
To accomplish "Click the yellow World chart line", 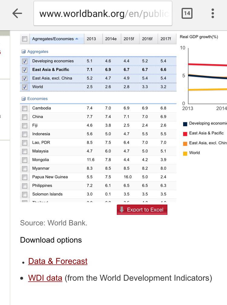I will point(207,90).
